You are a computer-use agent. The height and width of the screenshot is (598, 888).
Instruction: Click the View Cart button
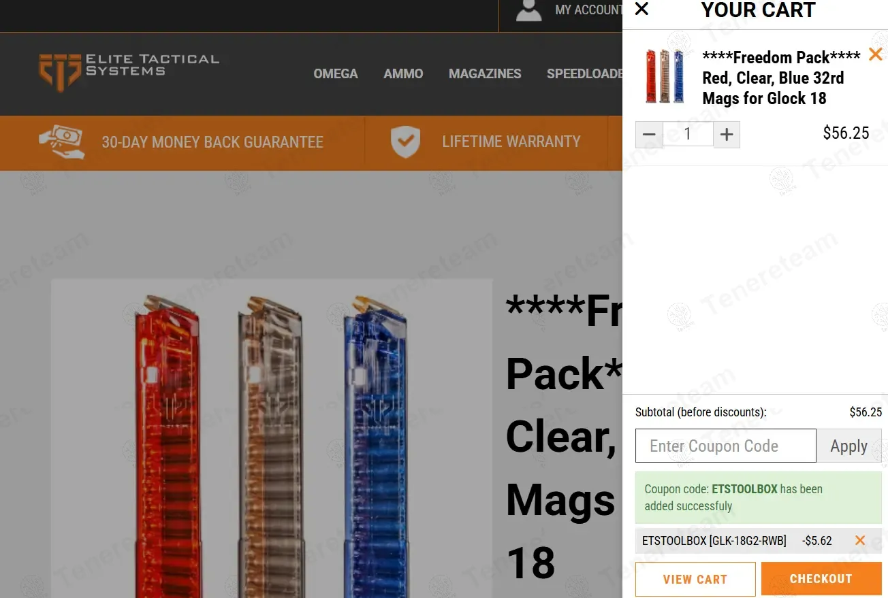click(x=695, y=579)
